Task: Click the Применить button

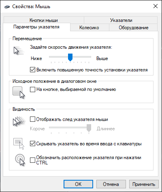Action: coord(144,184)
